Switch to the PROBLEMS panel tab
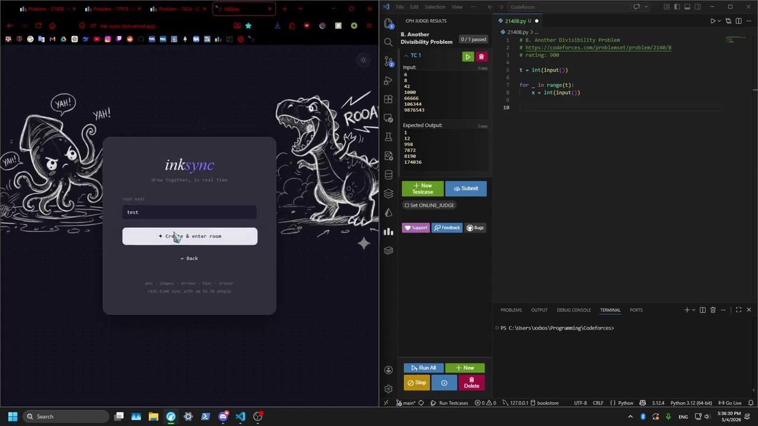This screenshot has height=426, width=758. tap(511, 310)
